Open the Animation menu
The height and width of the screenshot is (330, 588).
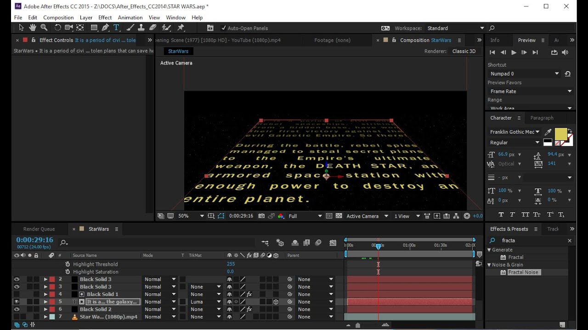(130, 17)
